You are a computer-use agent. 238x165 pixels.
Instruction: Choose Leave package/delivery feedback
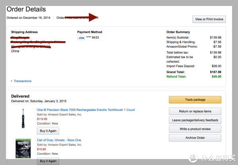(195, 120)
